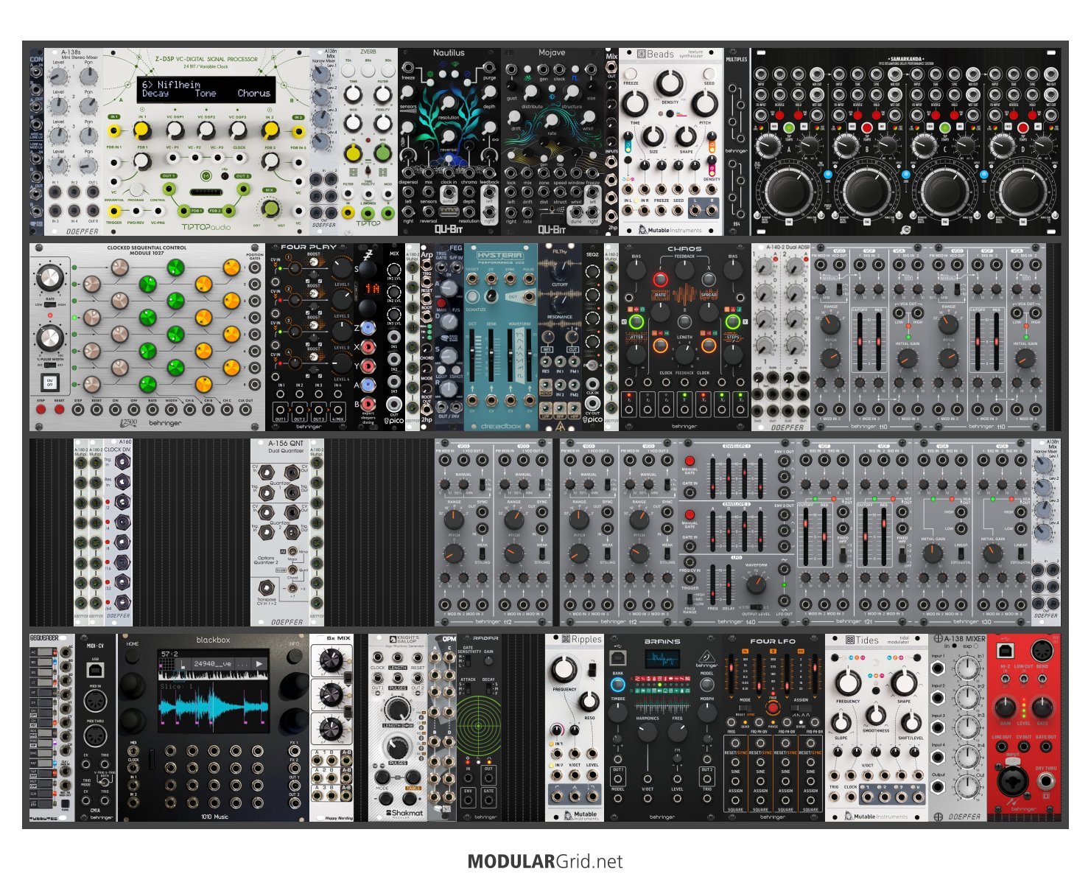Click the Z-DSP Niflheim program display

(206, 89)
